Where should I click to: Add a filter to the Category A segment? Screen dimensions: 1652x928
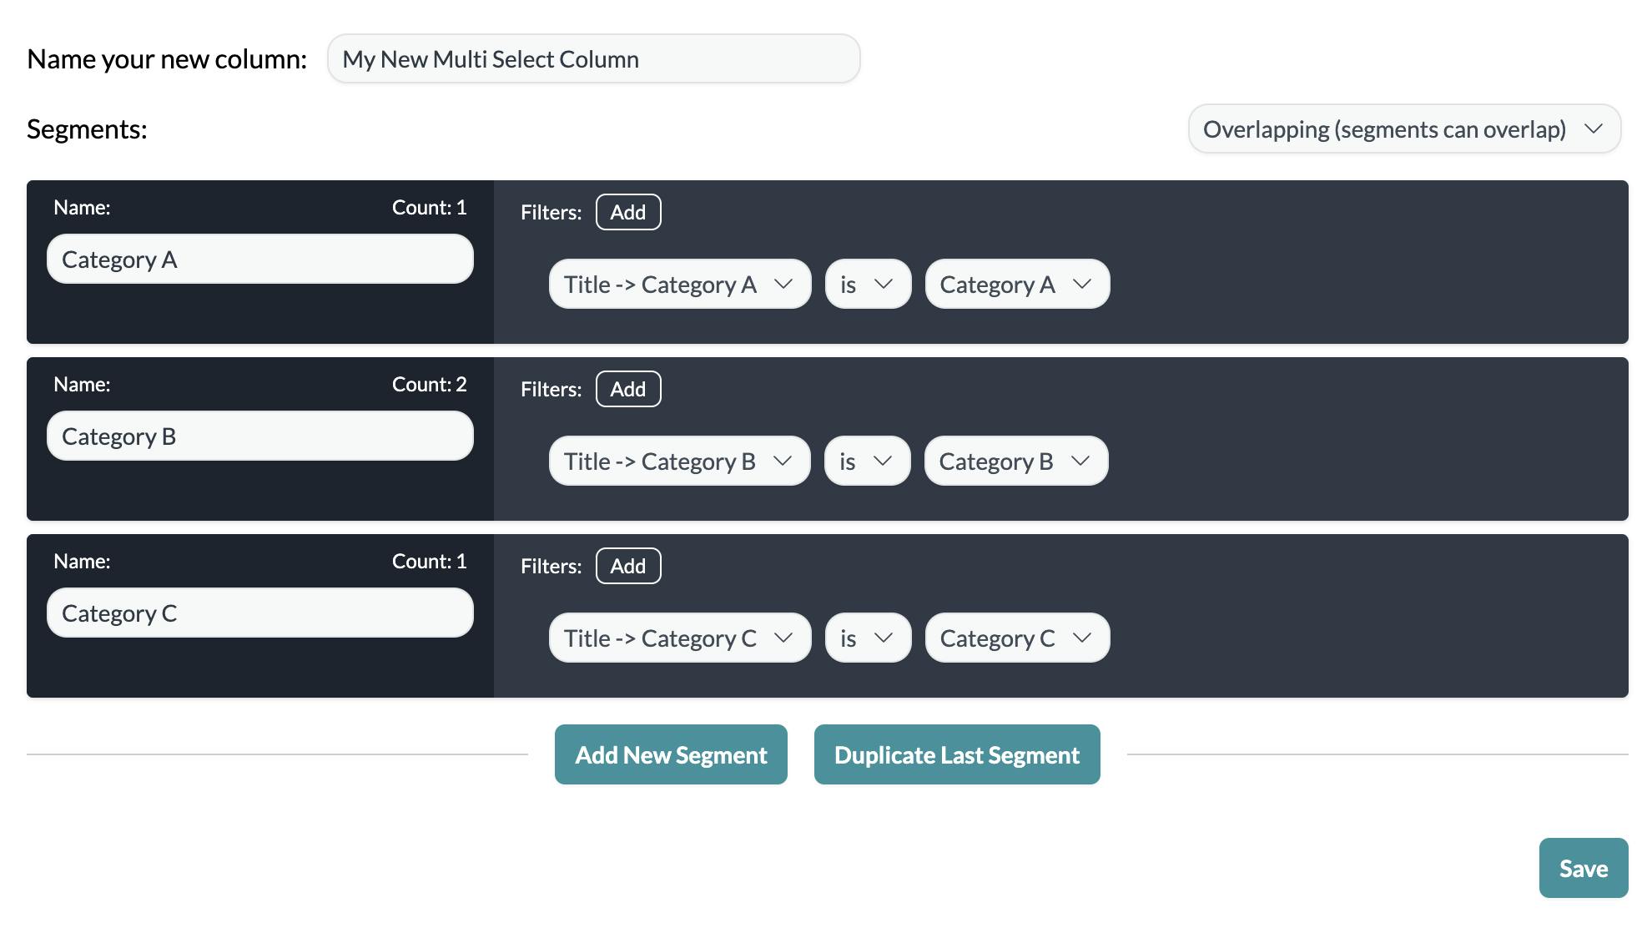627,212
